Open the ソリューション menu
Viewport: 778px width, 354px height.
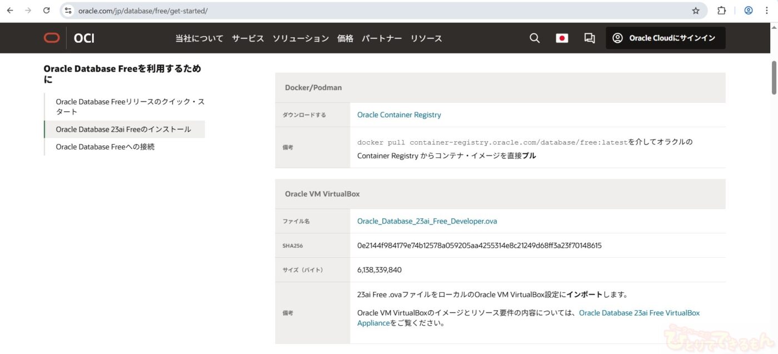pos(301,38)
